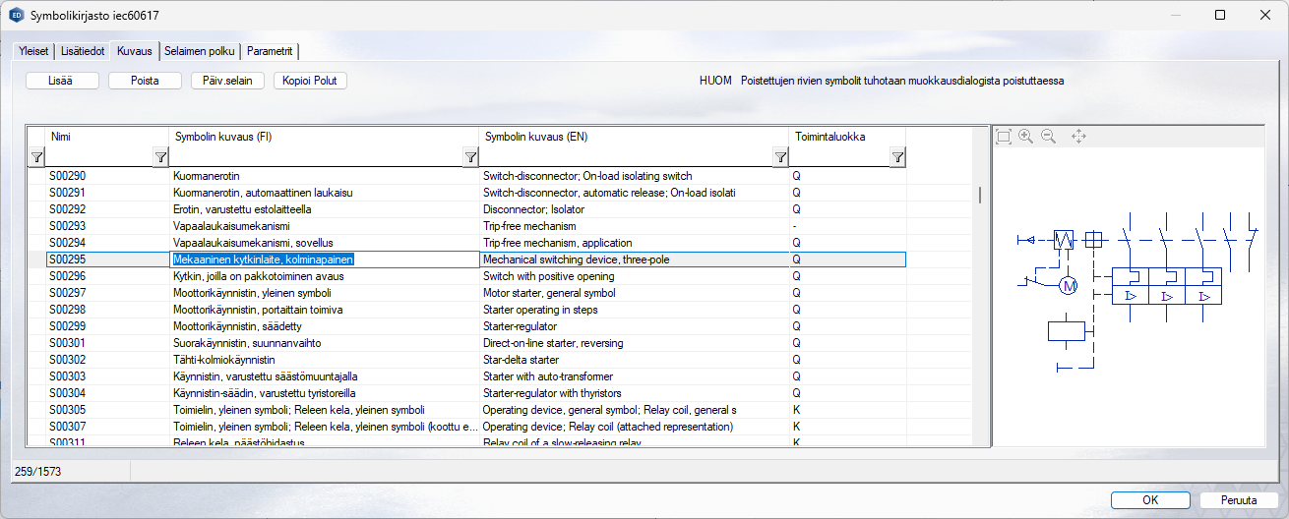
Task: Open the Lisätiedot tab
Action: pos(83,51)
